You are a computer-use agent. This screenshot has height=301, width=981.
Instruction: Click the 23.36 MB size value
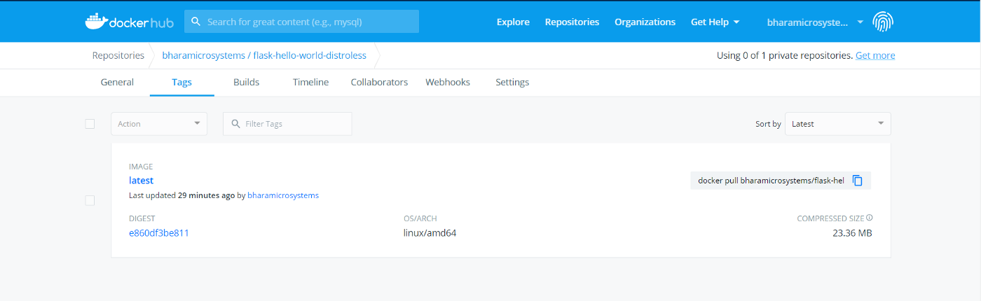[x=852, y=233]
